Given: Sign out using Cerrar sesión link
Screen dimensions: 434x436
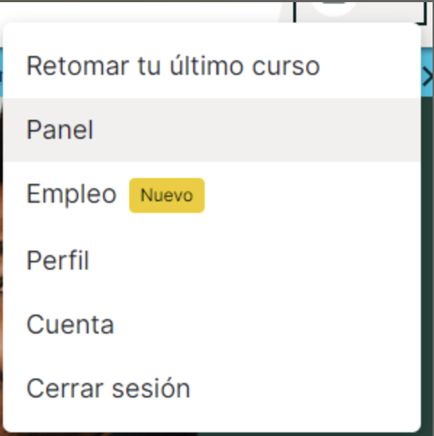Looking at the screenshot, I should (108, 389).
